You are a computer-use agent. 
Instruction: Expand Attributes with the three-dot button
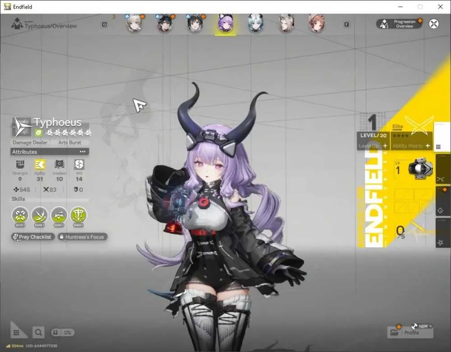tap(83, 151)
